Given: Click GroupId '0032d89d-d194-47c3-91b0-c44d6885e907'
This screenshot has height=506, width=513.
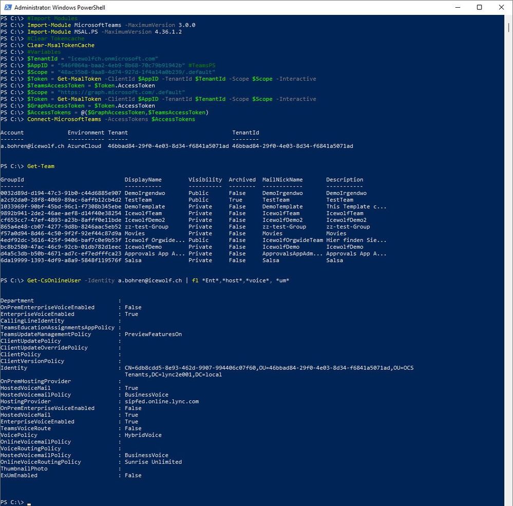Looking at the screenshot, I should [61, 193].
